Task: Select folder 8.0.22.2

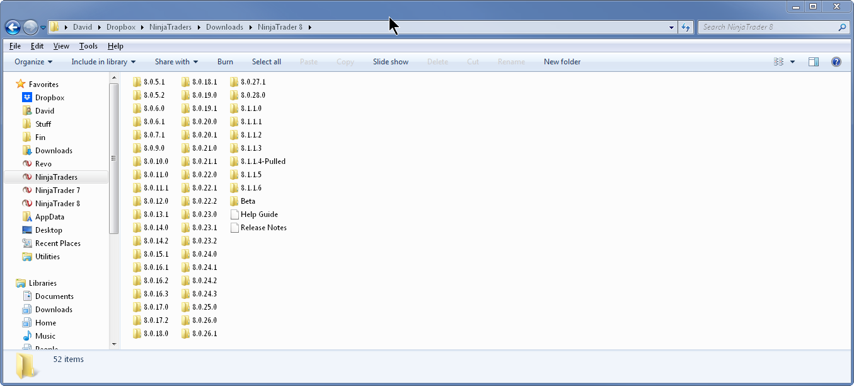Action: click(199, 201)
